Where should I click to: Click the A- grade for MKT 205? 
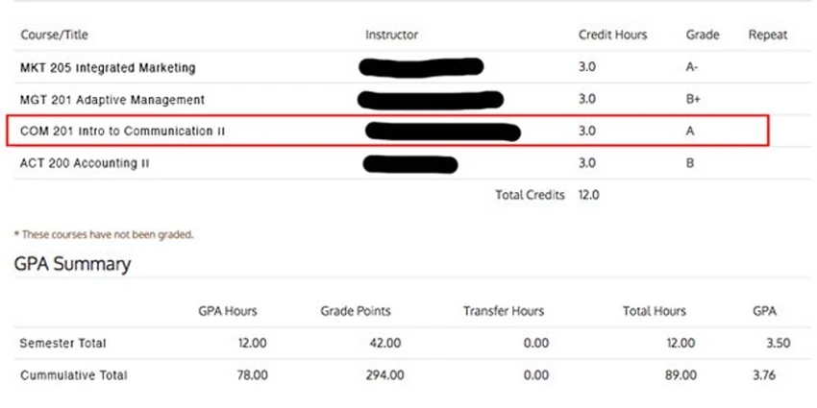[692, 67]
